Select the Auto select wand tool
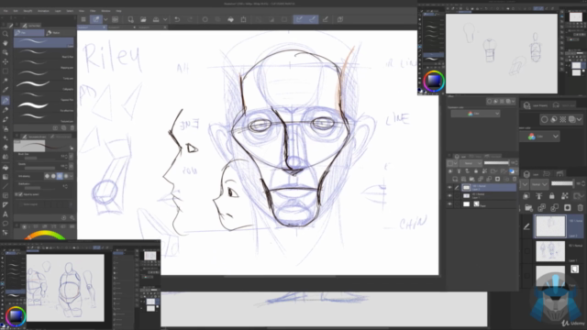This screenshot has width=587, height=330. (x=6, y=81)
